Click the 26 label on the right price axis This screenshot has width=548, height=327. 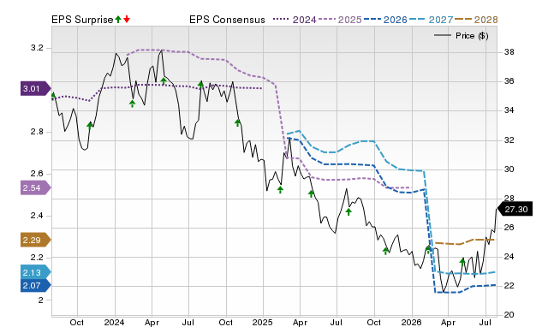tap(509, 228)
